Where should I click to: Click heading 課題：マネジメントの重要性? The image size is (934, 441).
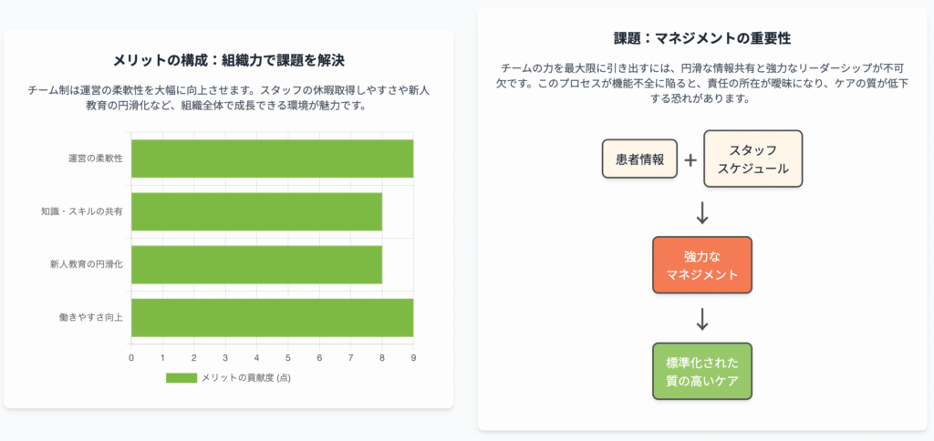702,38
